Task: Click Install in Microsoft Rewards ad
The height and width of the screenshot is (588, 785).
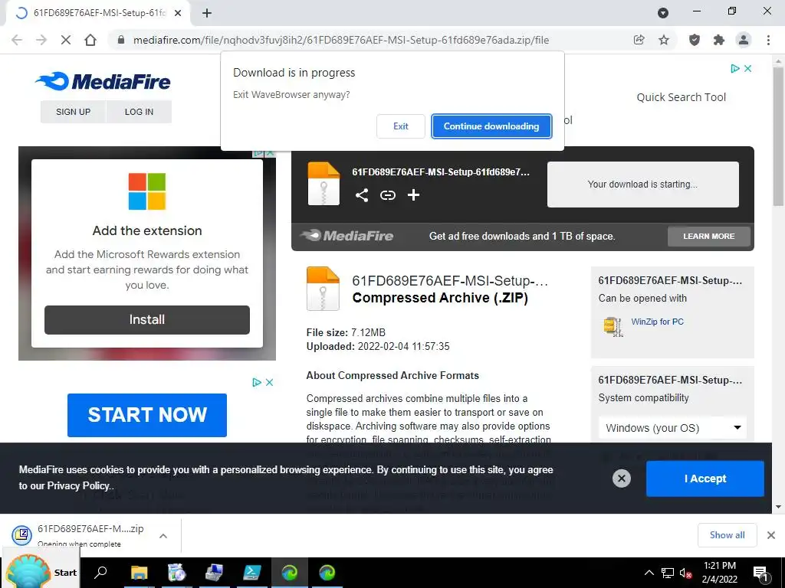Action: pos(146,319)
